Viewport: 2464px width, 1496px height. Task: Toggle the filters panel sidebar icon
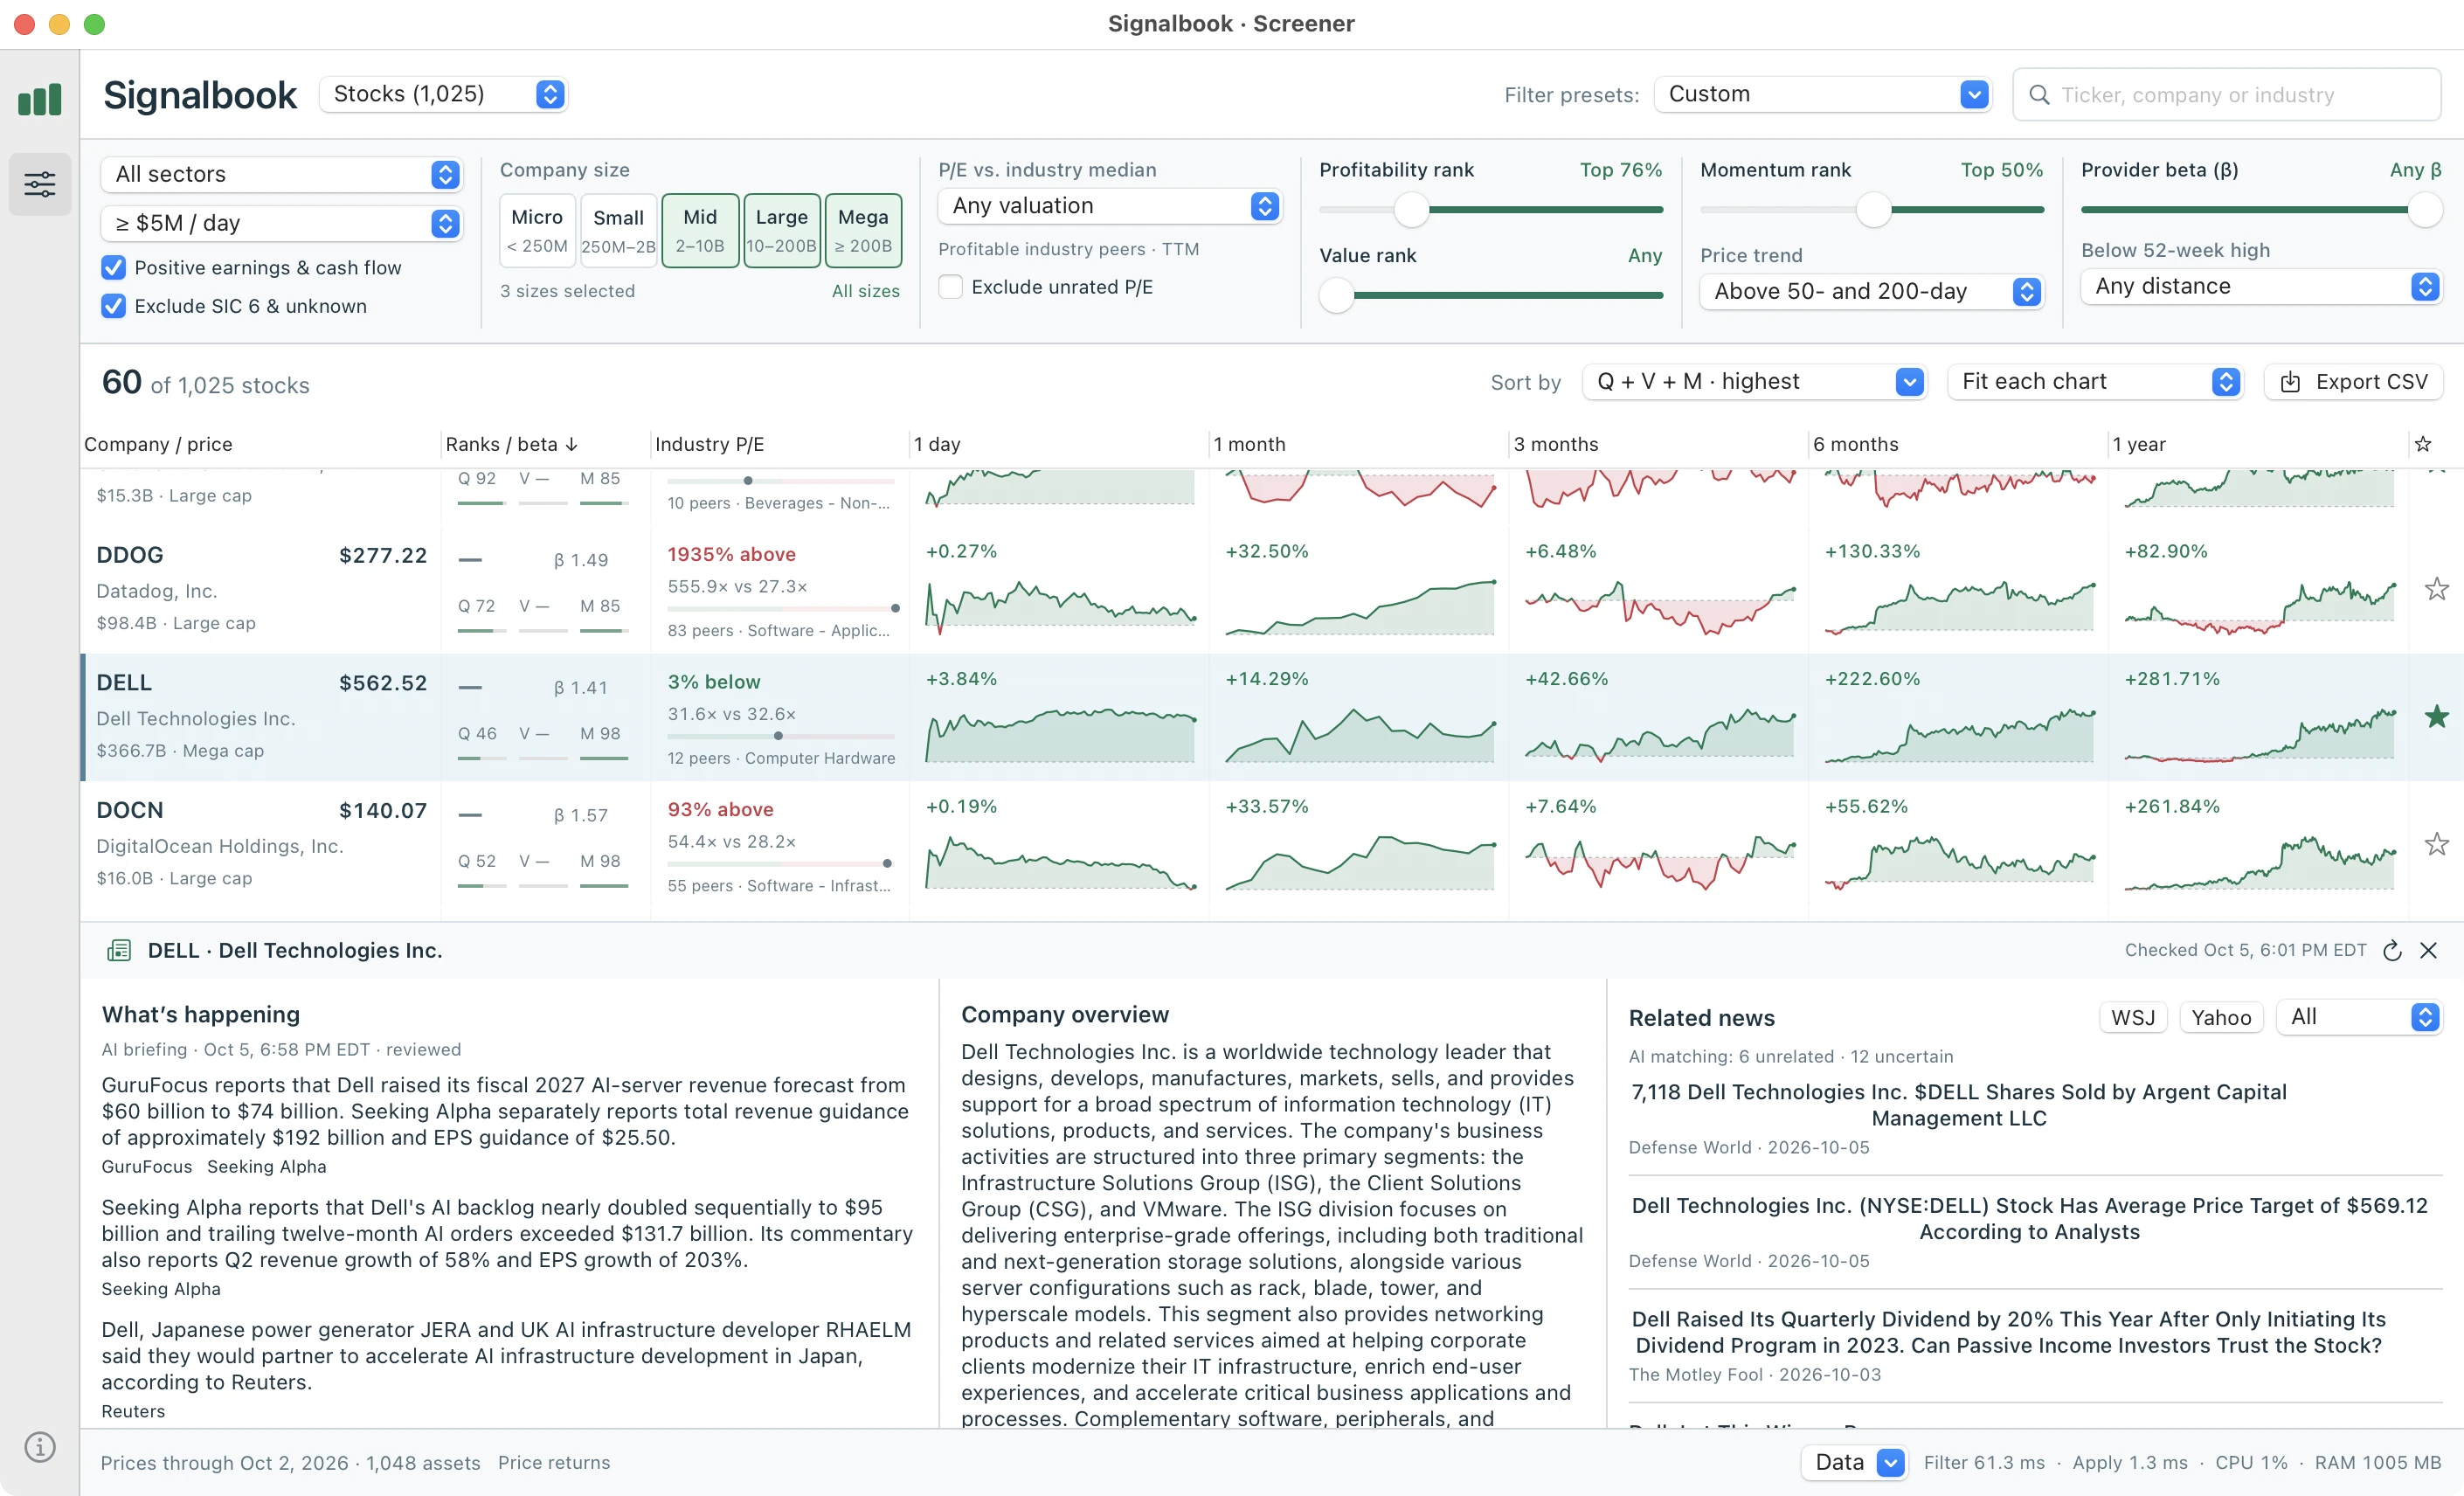pyautogui.click(x=40, y=184)
